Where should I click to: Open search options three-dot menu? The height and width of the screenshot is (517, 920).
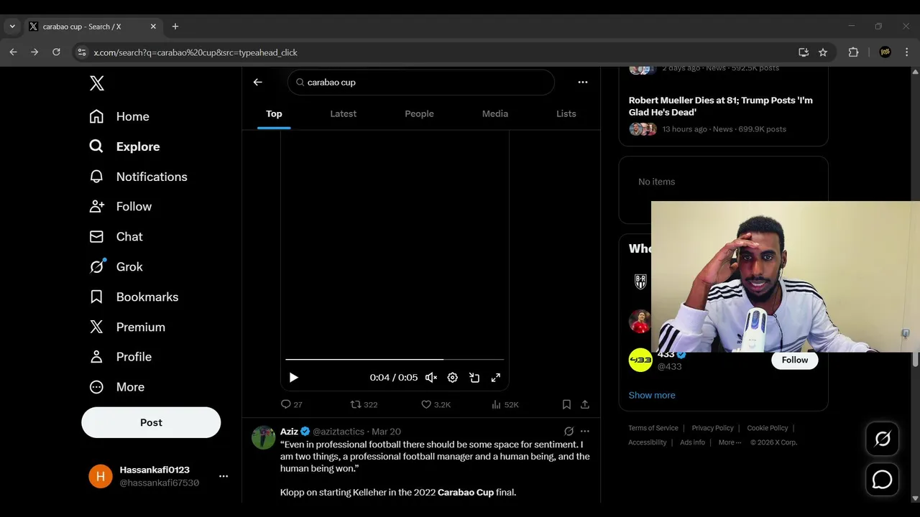[x=583, y=82]
